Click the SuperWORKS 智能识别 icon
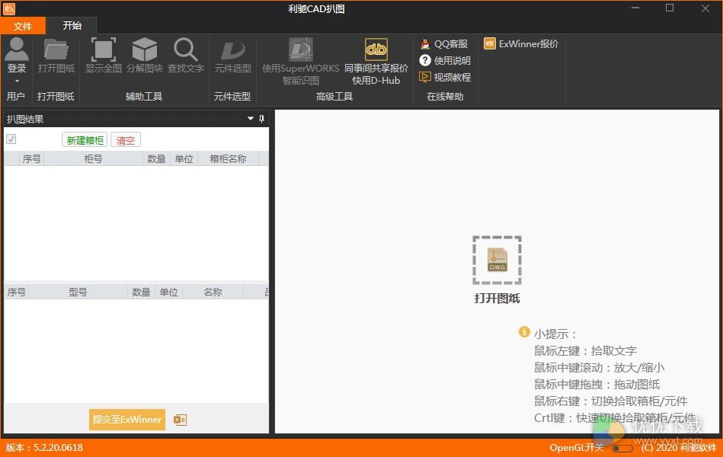The height and width of the screenshot is (457, 723). [x=301, y=50]
